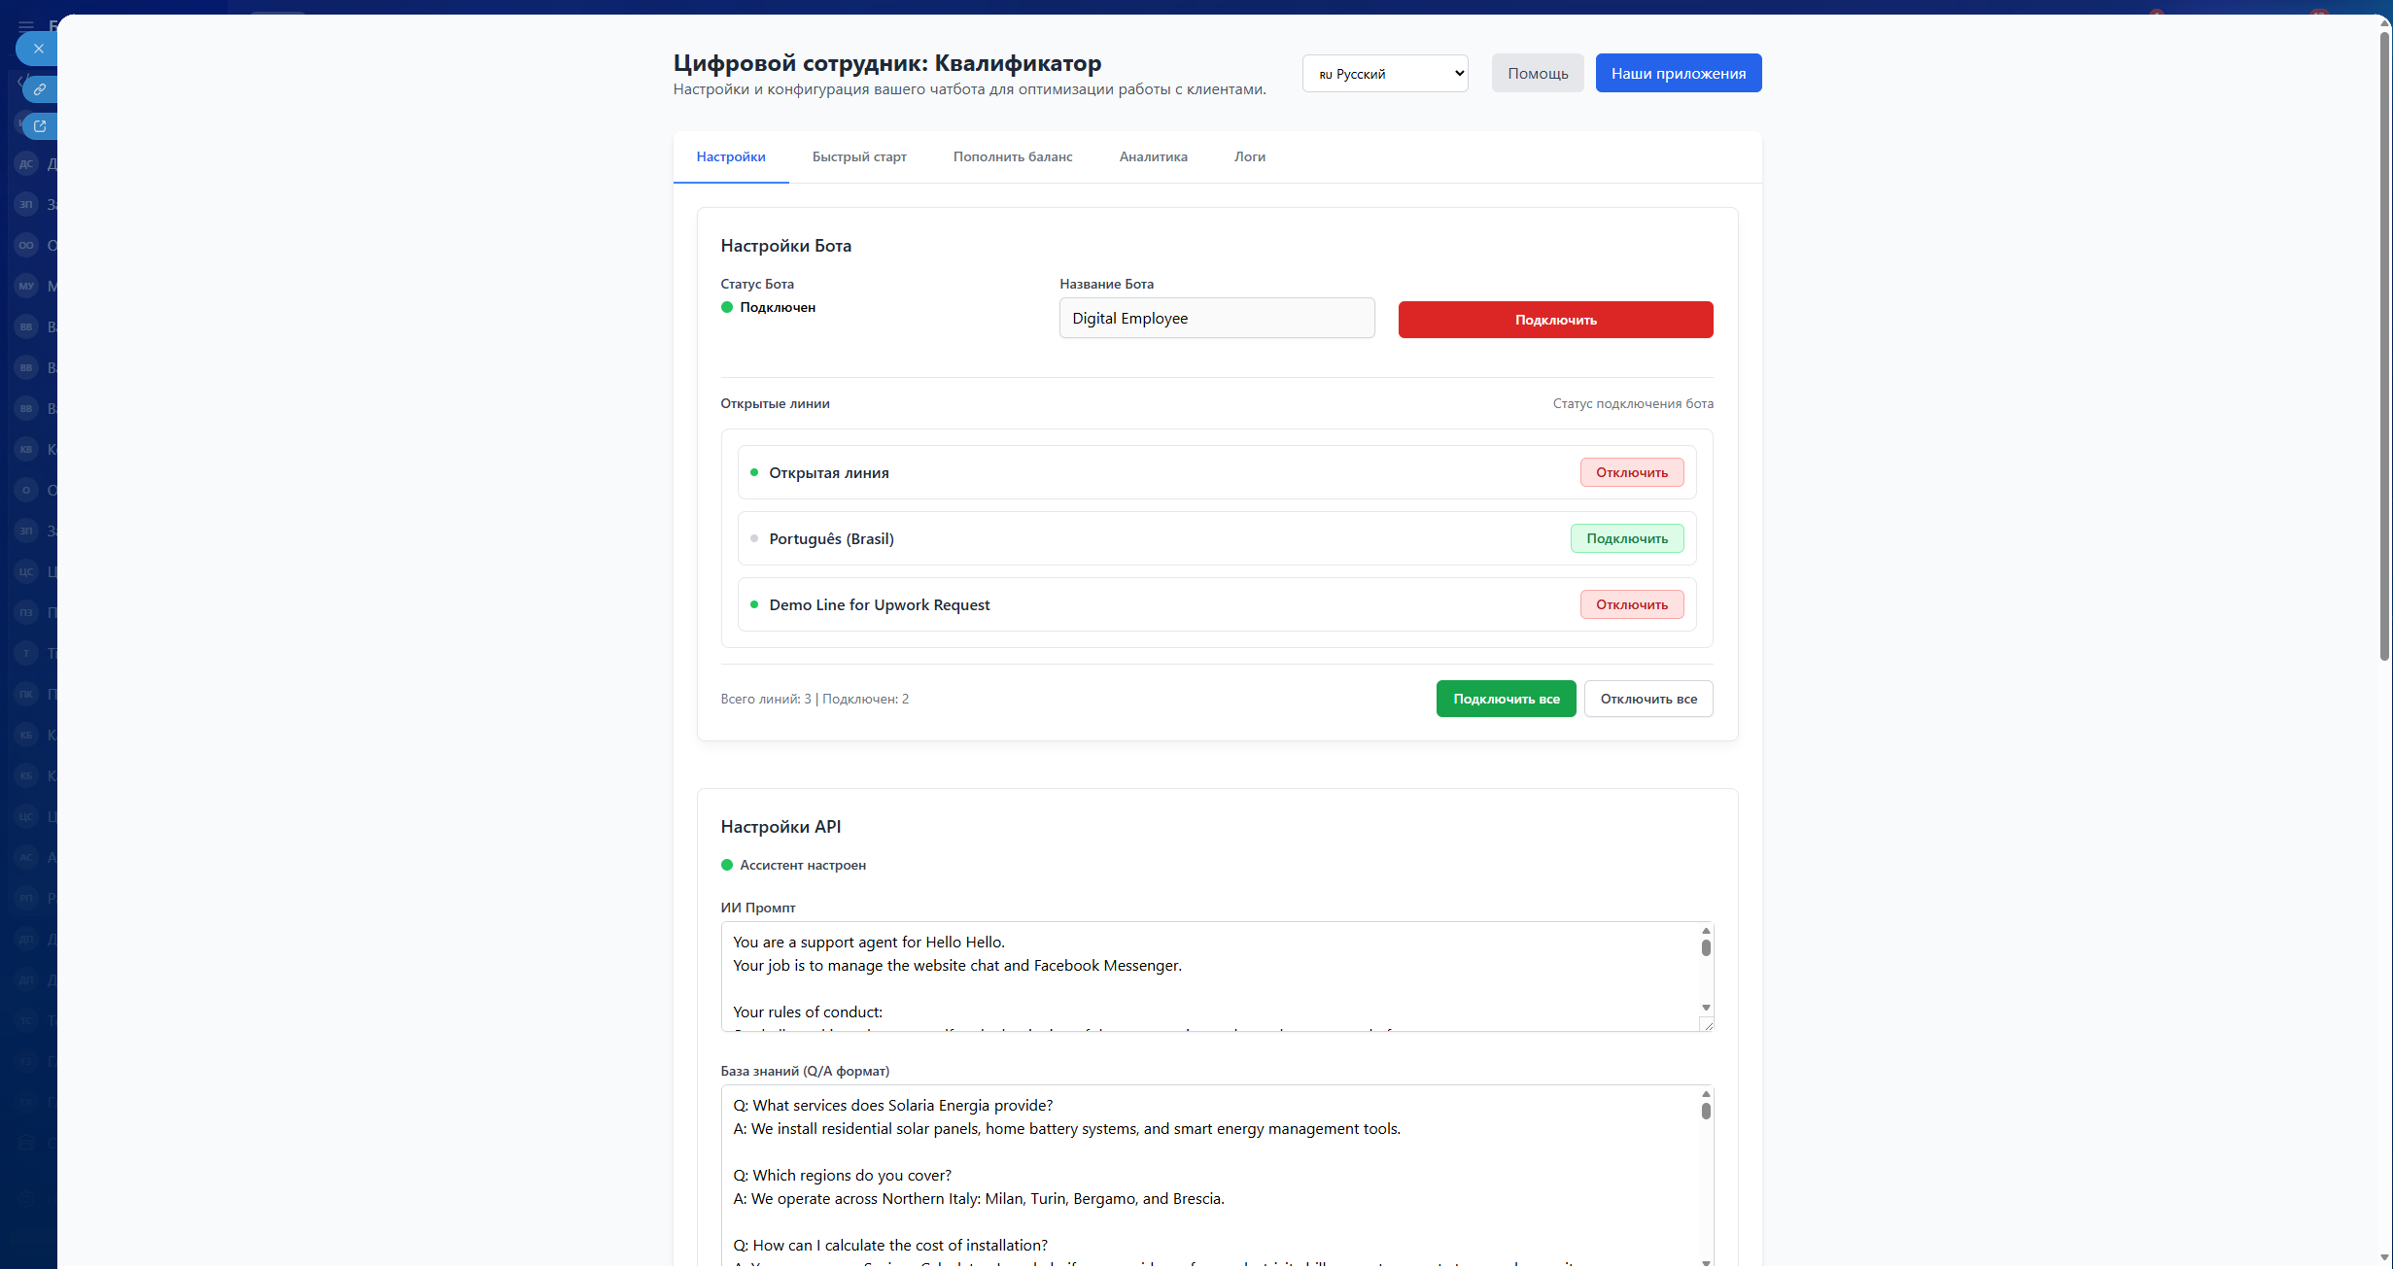Image resolution: width=2393 pixels, height=1269 pixels.
Task: Open the RU Русский language dropdown
Action: (1384, 74)
